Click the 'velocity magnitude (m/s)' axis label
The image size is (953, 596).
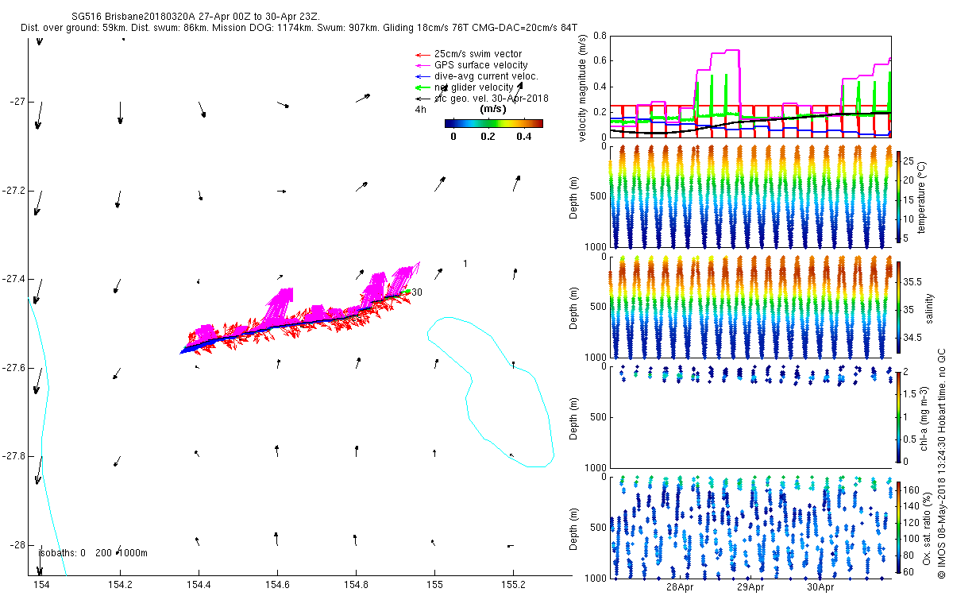tap(584, 87)
